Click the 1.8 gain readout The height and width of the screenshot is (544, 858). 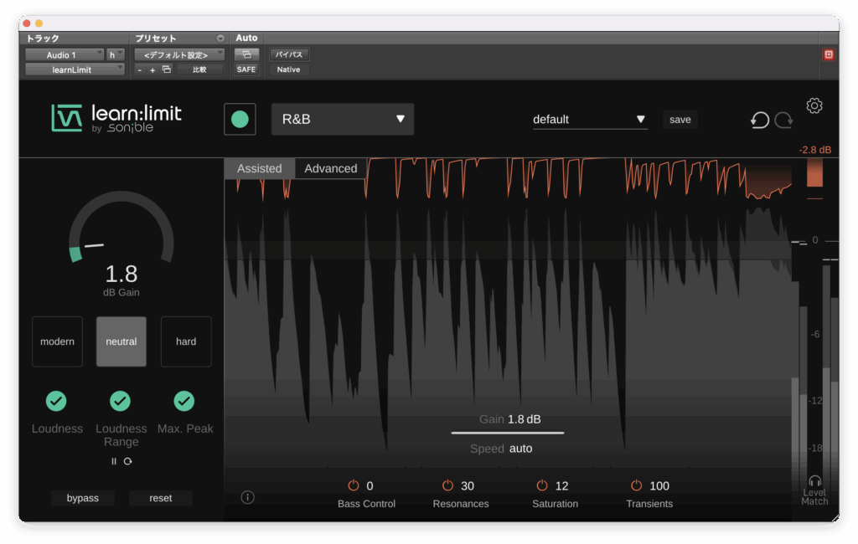[121, 274]
